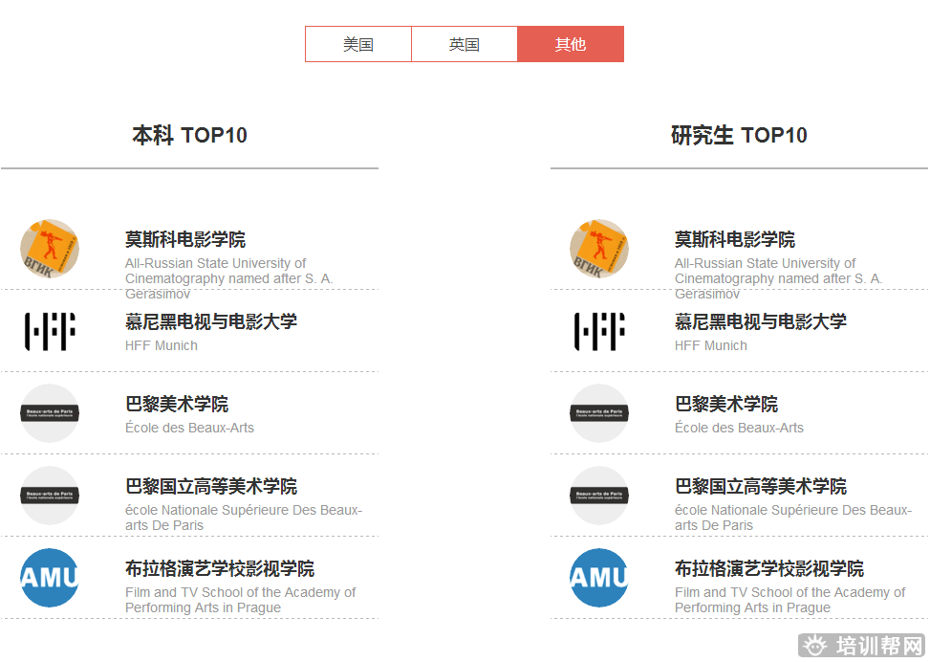The width and height of the screenshot is (930, 662).
Task: Open 巴黎美术学院 in the 研究生 list
Action: pos(726,404)
